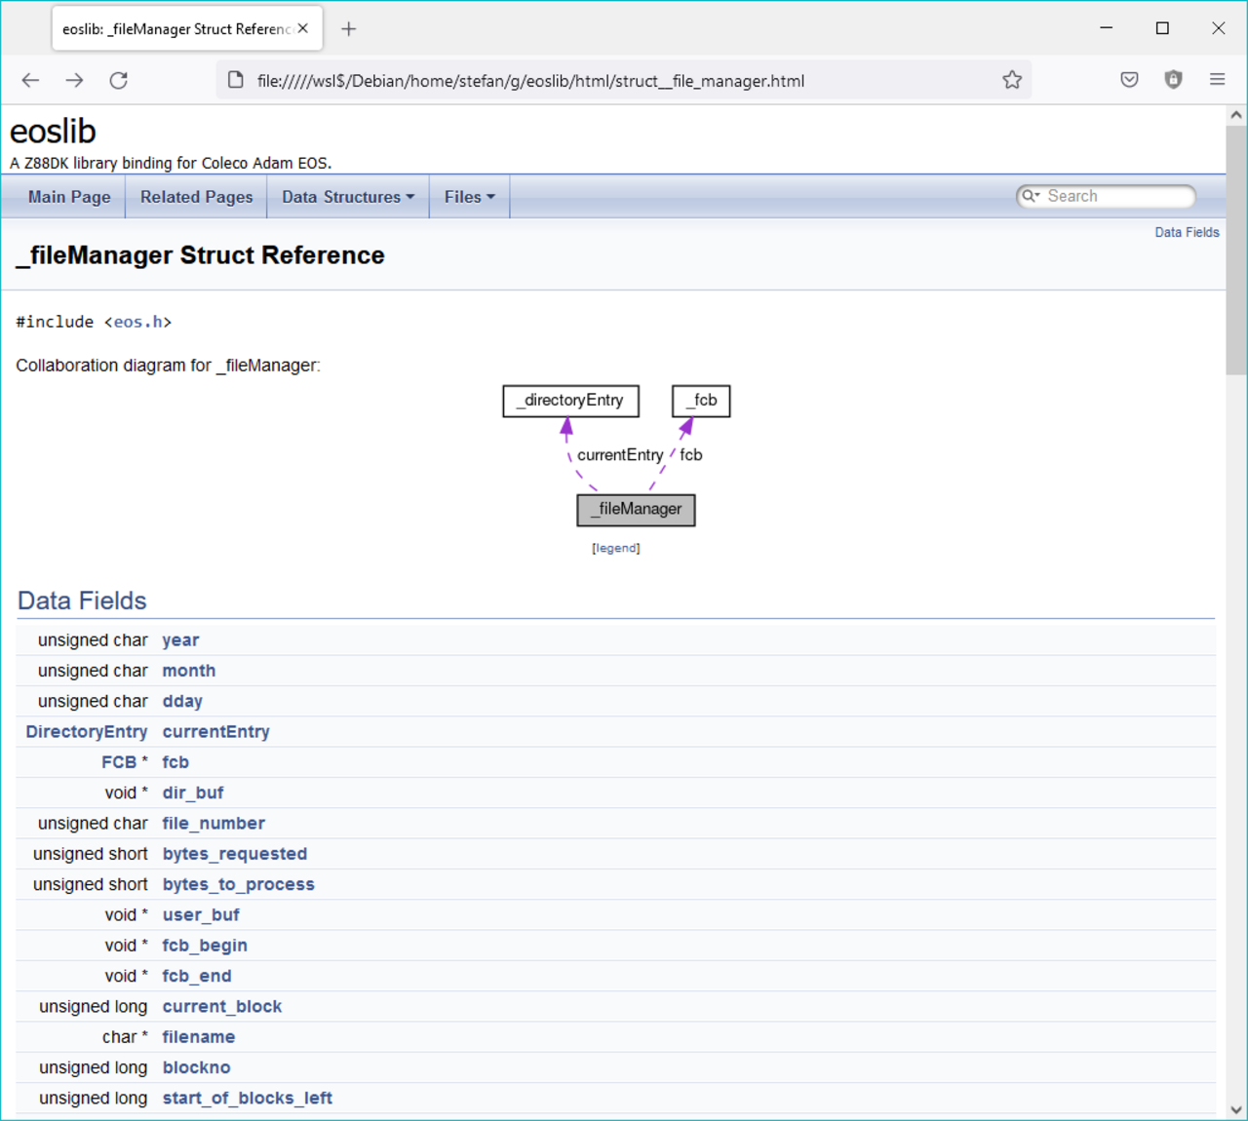Image resolution: width=1248 pixels, height=1121 pixels.
Task: Bookmark this page with the star icon
Action: [1012, 80]
